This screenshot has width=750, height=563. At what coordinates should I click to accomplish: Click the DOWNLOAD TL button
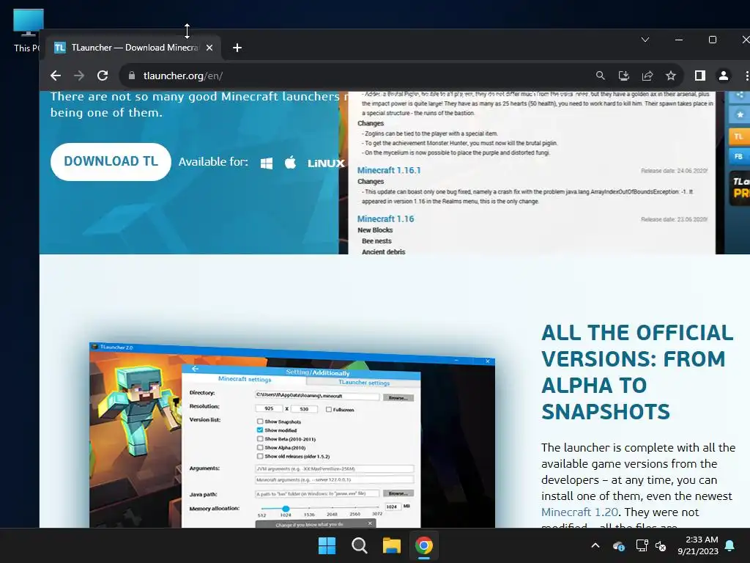pyautogui.click(x=111, y=161)
